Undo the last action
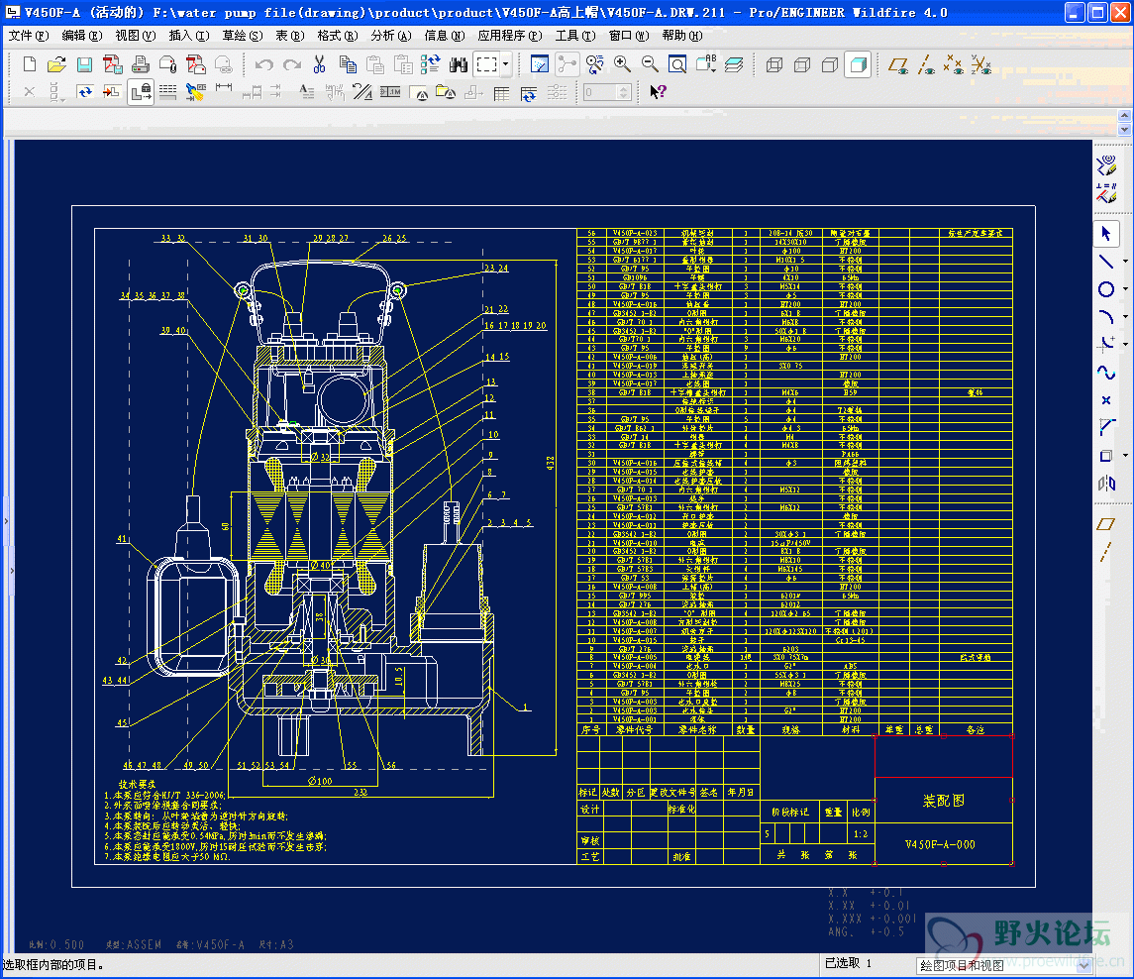The width and height of the screenshot is (1134, 979). [264, 65]
